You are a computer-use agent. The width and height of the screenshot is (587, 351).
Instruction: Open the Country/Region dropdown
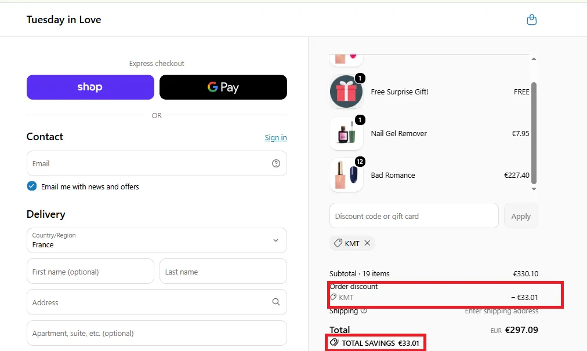(157, 240)
